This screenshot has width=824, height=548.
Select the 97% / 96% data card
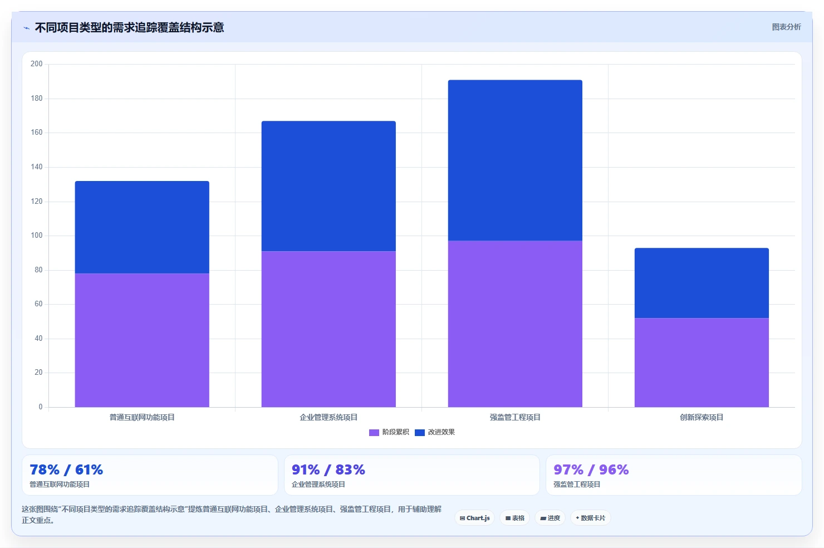point(674,475)
